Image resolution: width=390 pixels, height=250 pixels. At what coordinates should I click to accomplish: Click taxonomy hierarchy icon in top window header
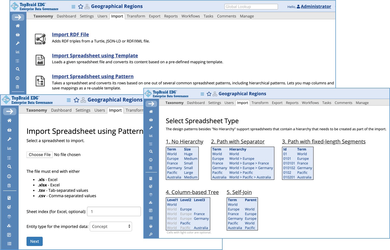[87, 6]
